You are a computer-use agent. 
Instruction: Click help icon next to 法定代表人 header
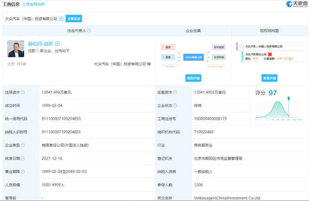click(x=89, y=31)
